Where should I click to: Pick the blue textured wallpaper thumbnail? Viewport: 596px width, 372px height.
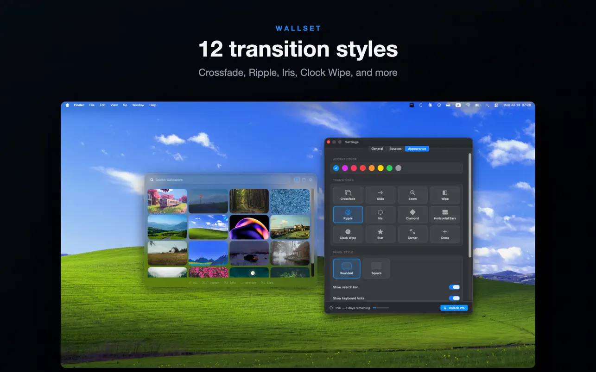(x=290, y=201)
